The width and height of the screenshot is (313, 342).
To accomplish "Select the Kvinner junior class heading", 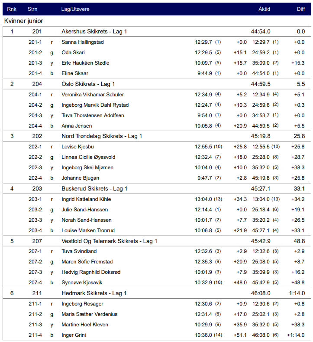I will click(23, 21).
